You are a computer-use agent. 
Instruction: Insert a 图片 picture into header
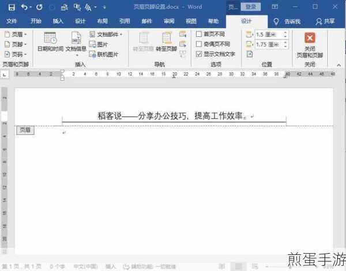99,44
